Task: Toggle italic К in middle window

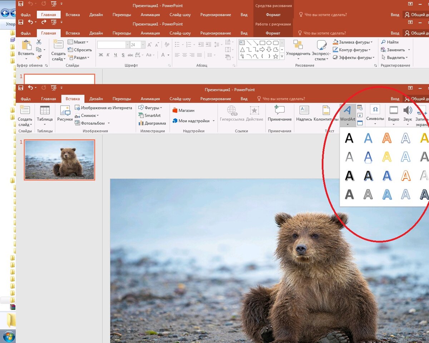Action: (108, 55)
